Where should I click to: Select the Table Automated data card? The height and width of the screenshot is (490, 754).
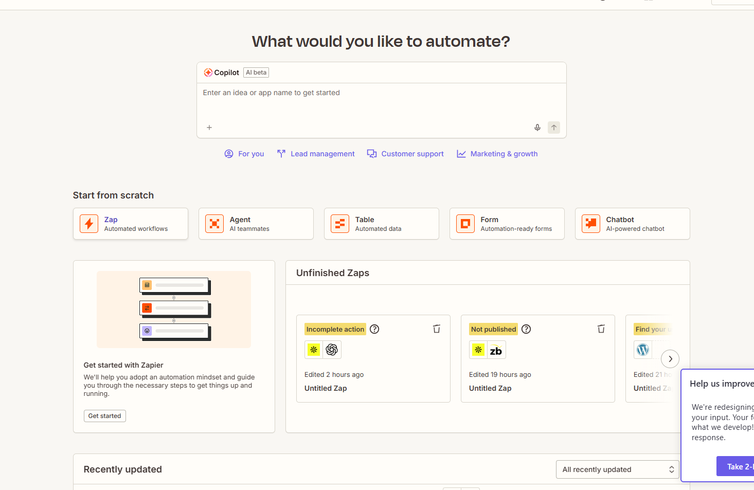coord(381,224)
